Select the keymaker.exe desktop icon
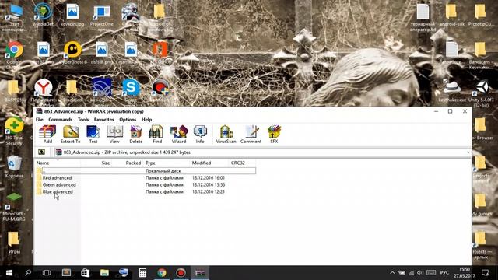The width and height of the screenshot is (498, 280). point(452,91)
